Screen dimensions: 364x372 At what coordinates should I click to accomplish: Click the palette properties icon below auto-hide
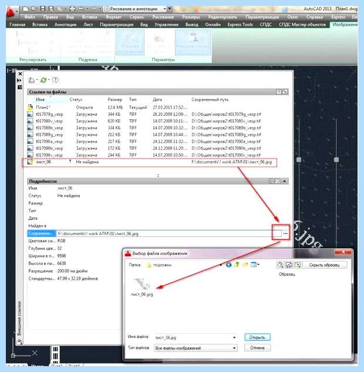(20, 88)
